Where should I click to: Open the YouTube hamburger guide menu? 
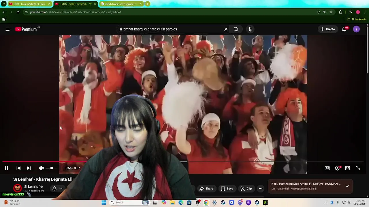(7, 29)
